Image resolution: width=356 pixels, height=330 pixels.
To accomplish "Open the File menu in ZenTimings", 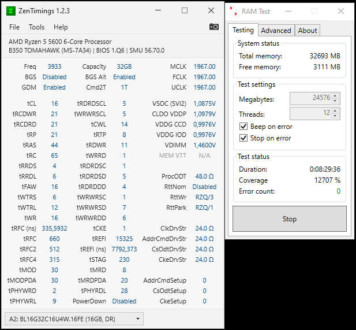I will coord(14,27).
